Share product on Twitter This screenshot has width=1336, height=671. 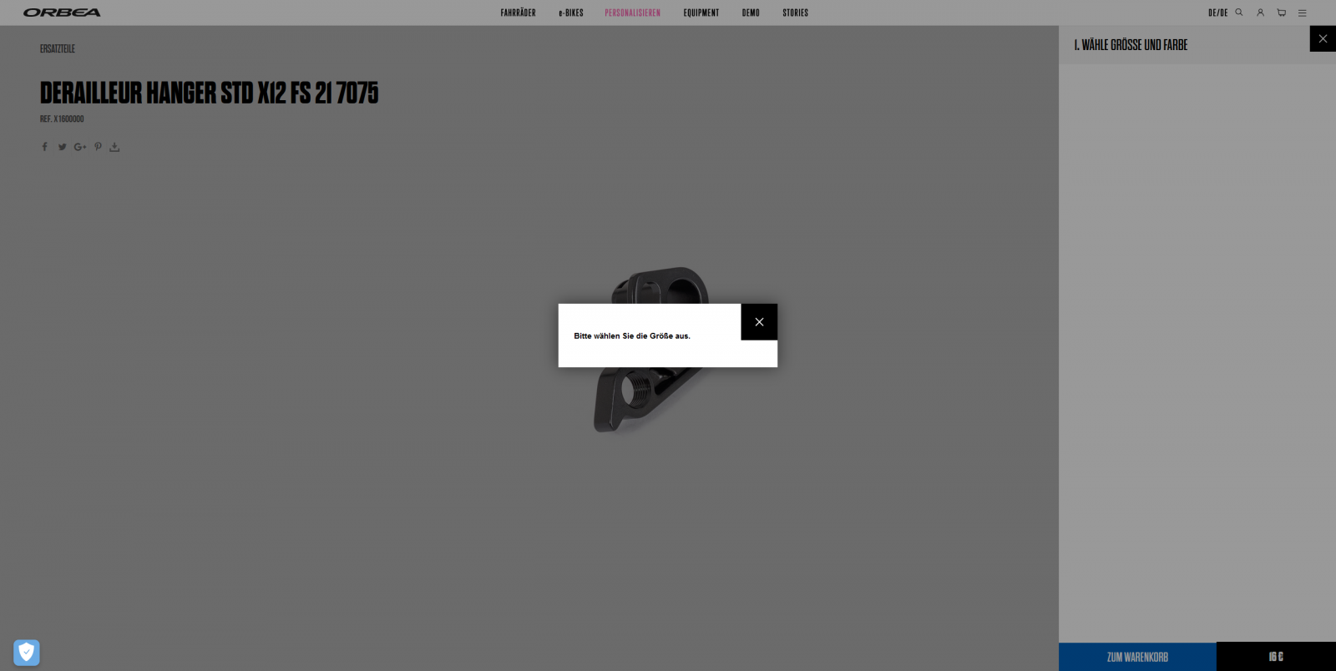[x=62, y=147]
